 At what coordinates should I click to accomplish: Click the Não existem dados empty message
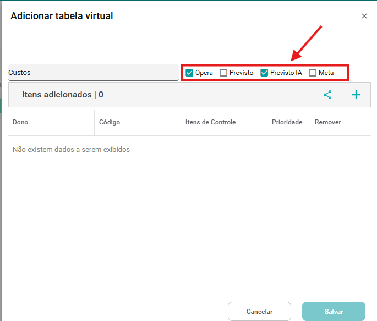(71, 149)
